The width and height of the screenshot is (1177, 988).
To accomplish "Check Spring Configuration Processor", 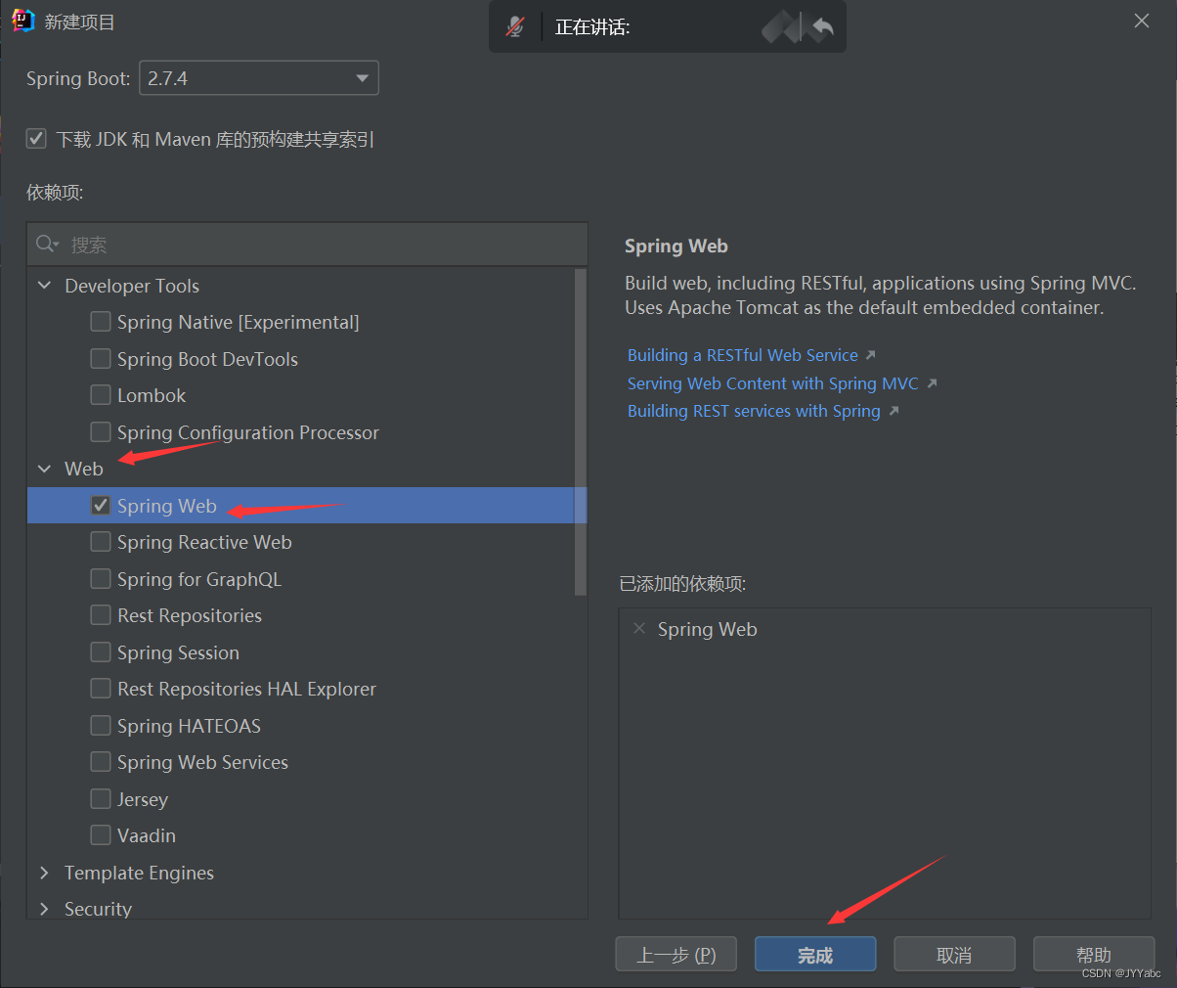I will pyautogui.click(x=100, y=432).
